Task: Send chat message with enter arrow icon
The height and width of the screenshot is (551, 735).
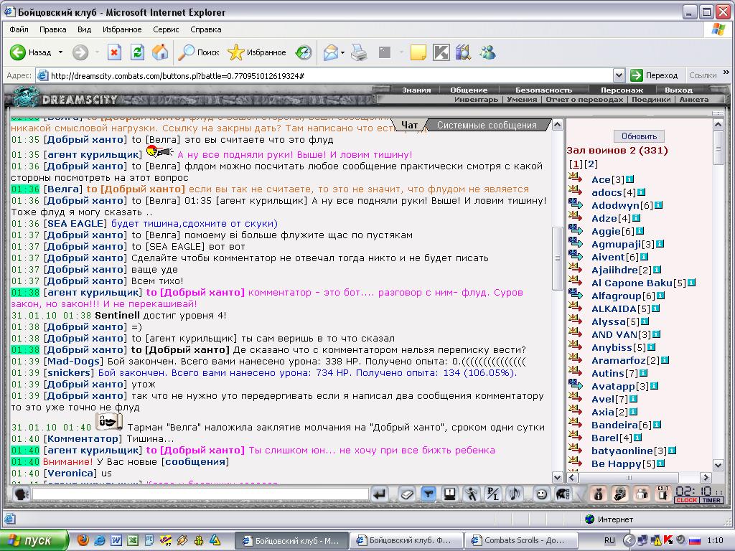Action: [380, 494]
